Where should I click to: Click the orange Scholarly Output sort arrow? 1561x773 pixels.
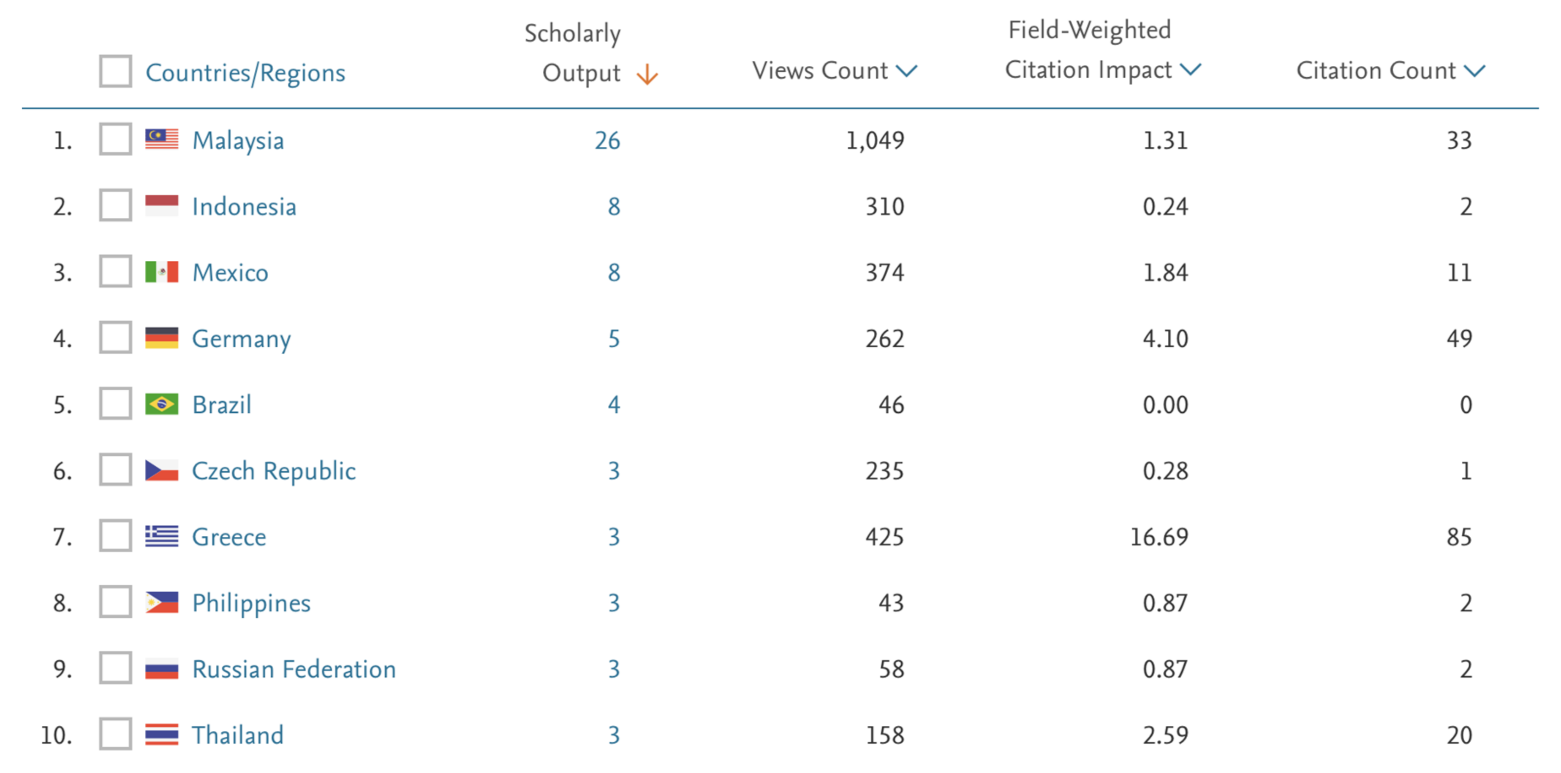click(647, 74)
